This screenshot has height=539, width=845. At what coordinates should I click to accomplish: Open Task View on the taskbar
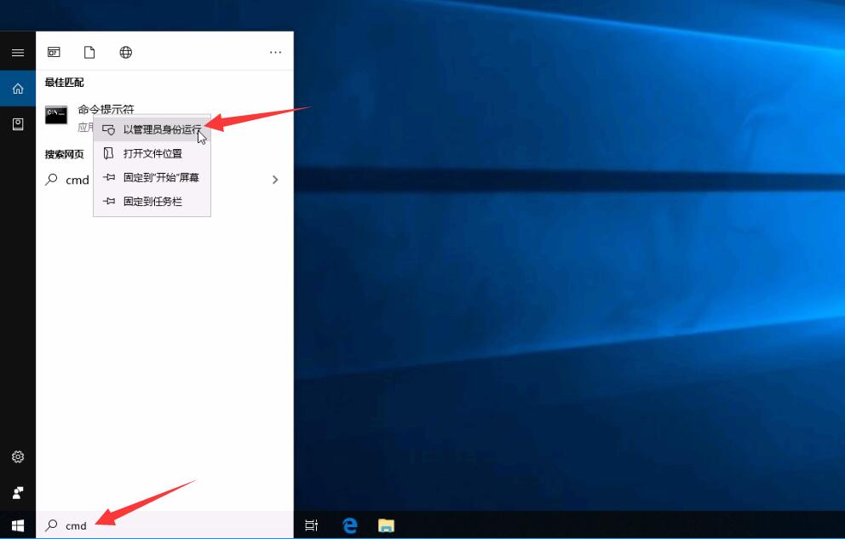(312, 525)
